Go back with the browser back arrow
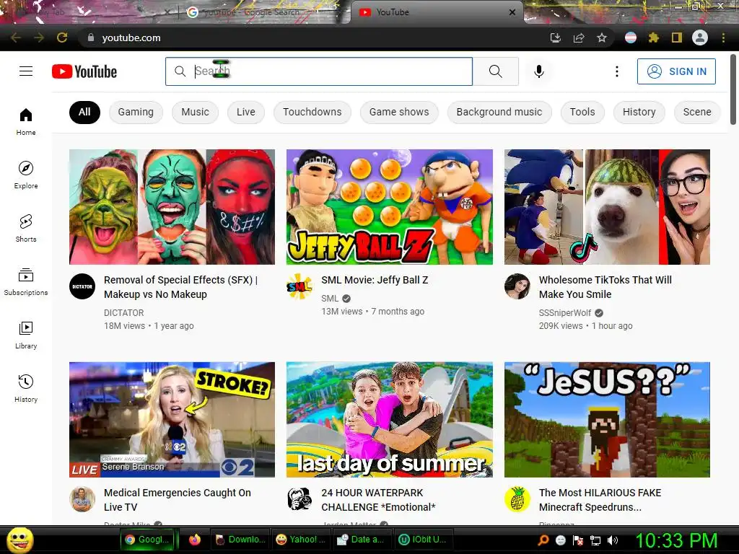Screen dimensions: 739x554 [16, 38]
